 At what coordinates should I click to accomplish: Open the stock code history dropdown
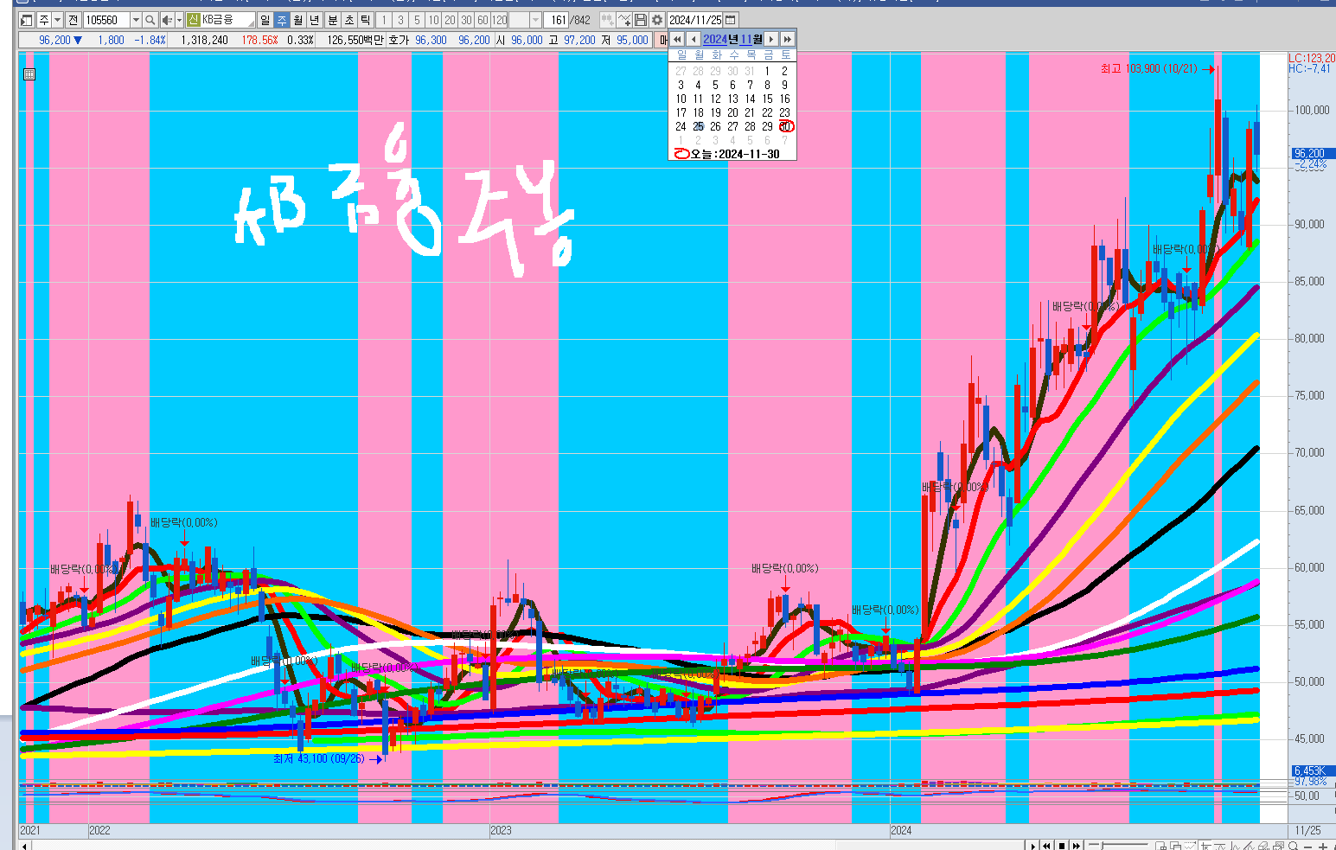click(x=136, y=20)
